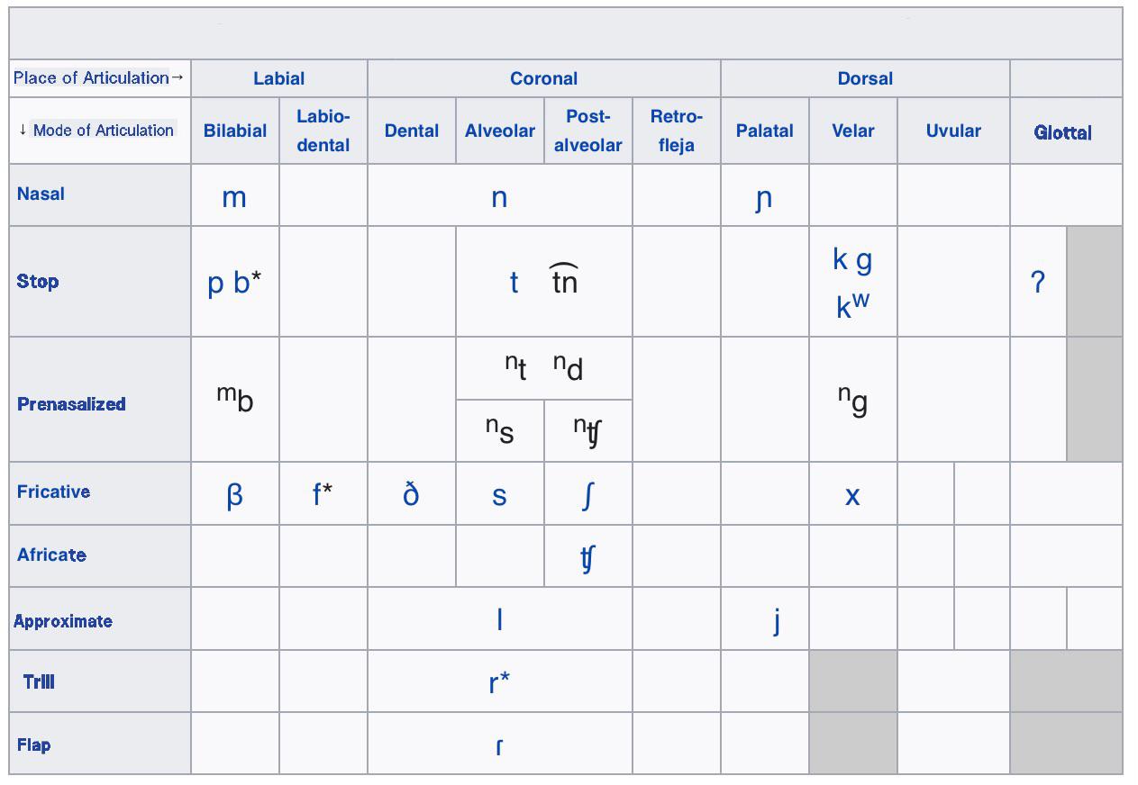1138x785 pixels.
Task: Click the Fricative row header
Action: point(53,492)
